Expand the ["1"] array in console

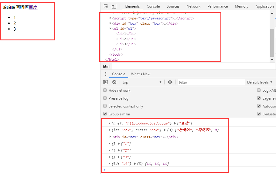pos(119,144)
